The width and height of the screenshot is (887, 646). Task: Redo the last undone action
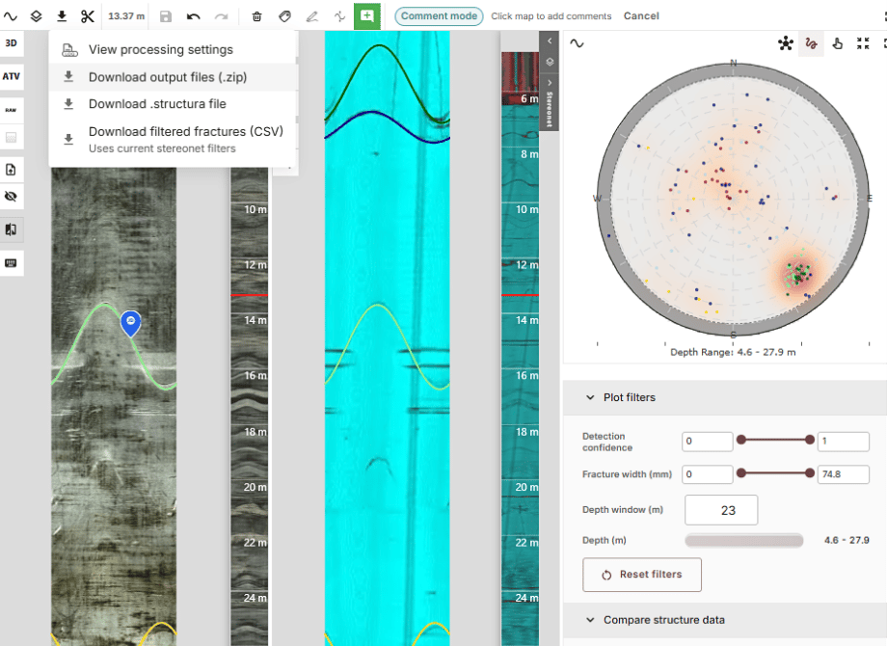(221, 16)
